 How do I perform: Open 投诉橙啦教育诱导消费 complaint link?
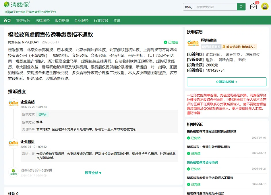[202, 162]
